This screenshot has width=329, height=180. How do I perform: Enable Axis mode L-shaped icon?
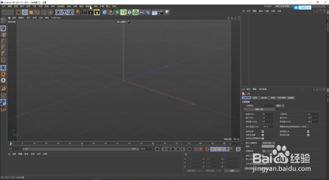click(x=3, y=60)
